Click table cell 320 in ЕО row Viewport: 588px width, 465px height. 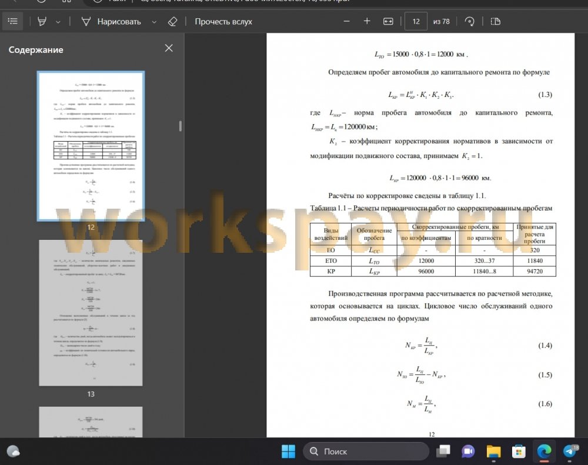[x=534, y=250]
